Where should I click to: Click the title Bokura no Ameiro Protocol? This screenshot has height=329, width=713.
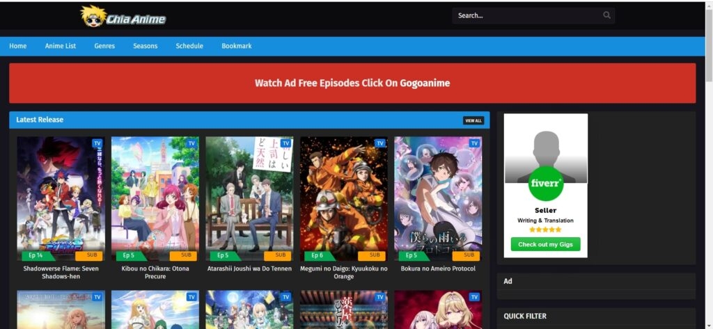438,268
